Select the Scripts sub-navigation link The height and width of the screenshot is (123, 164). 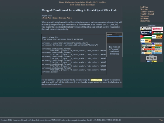point(77,5)
